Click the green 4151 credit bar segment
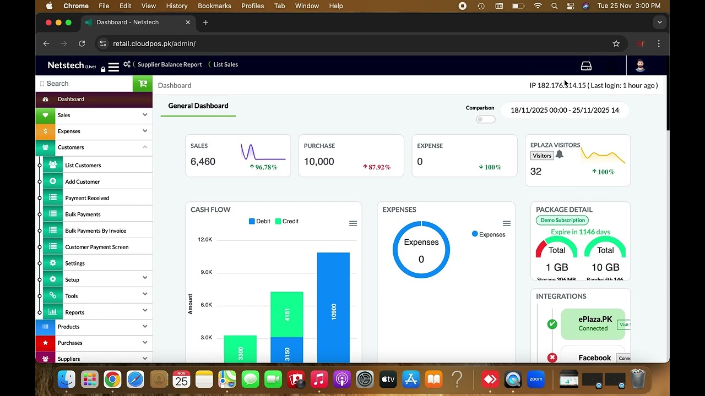This screenshot has width=705, height=396. pyautogui.click(x=287, y=314)
